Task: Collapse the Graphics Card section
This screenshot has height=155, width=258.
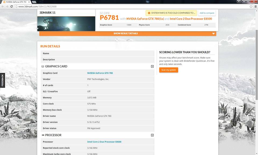Action: (x=152, y=66)
